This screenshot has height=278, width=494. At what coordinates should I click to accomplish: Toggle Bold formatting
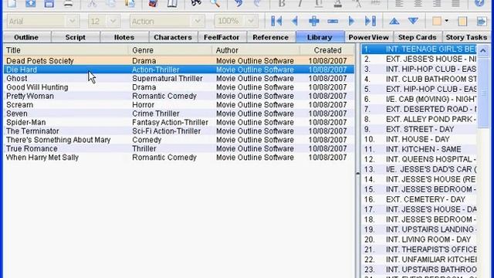point(282,3)
